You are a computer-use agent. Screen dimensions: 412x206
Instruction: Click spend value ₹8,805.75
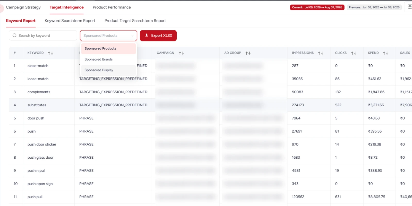point(376,197)
